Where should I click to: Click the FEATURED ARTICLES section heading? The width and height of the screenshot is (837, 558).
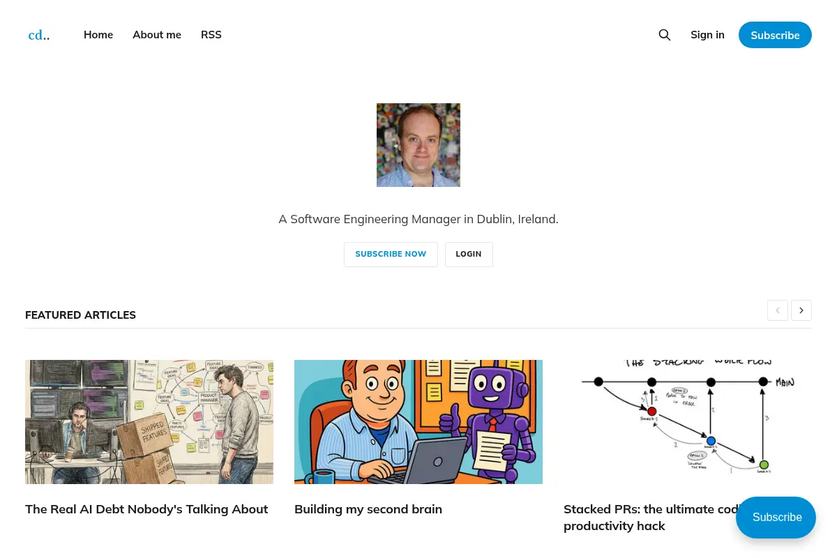[x=80, y=315]
